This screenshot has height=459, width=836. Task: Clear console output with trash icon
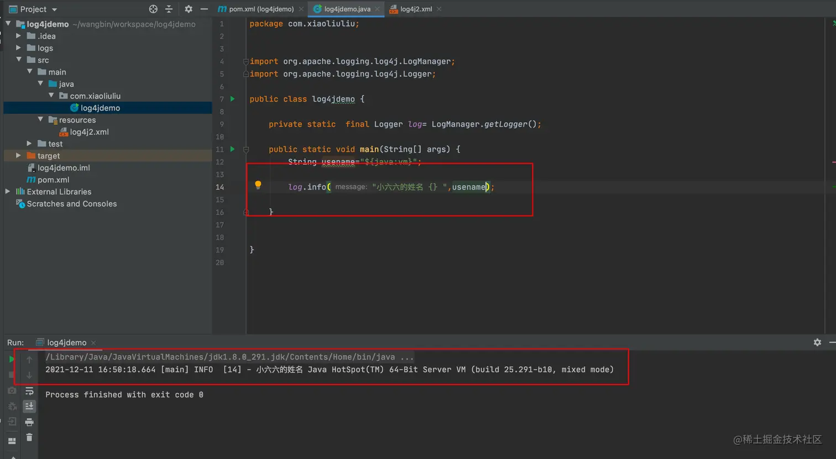click(29, 437)
